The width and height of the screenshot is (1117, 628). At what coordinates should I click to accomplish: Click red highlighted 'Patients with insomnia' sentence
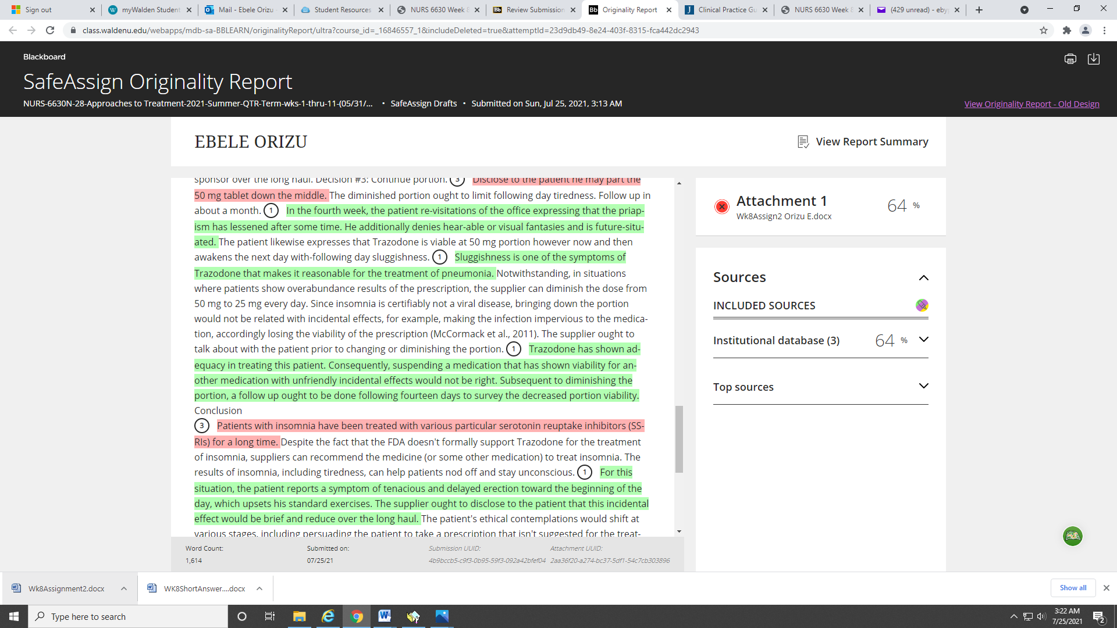pyautogui.click(x=419, y=434)
